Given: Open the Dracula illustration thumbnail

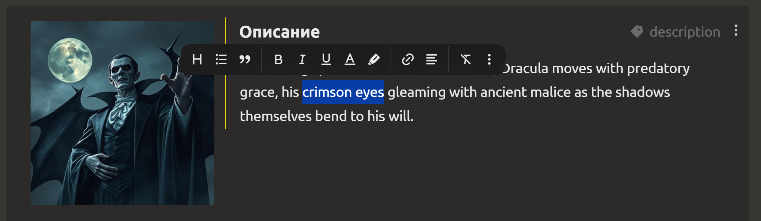Looking at the screenshot, I should pos(123,113).
